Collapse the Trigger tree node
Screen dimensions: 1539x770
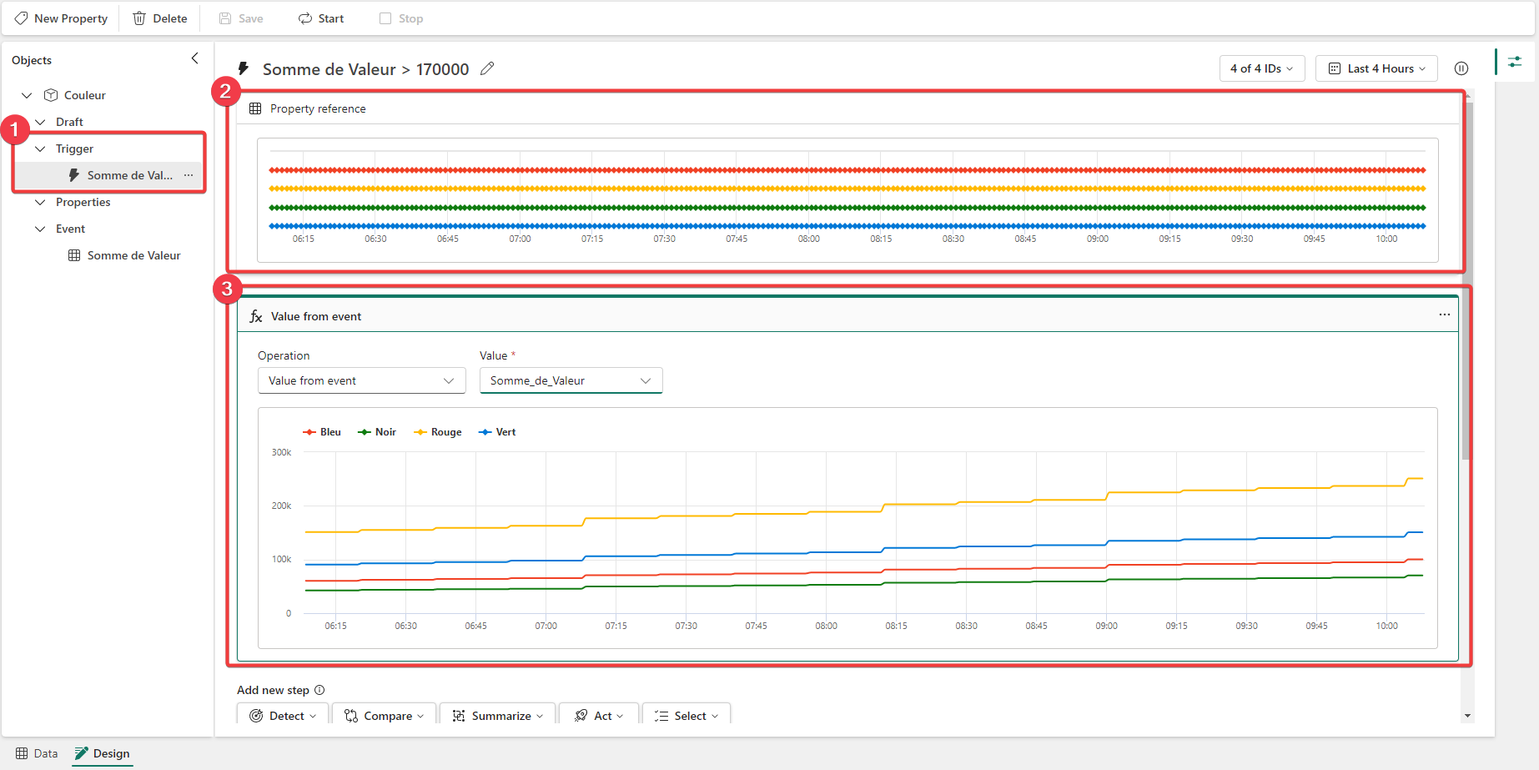tap(40, 148)
